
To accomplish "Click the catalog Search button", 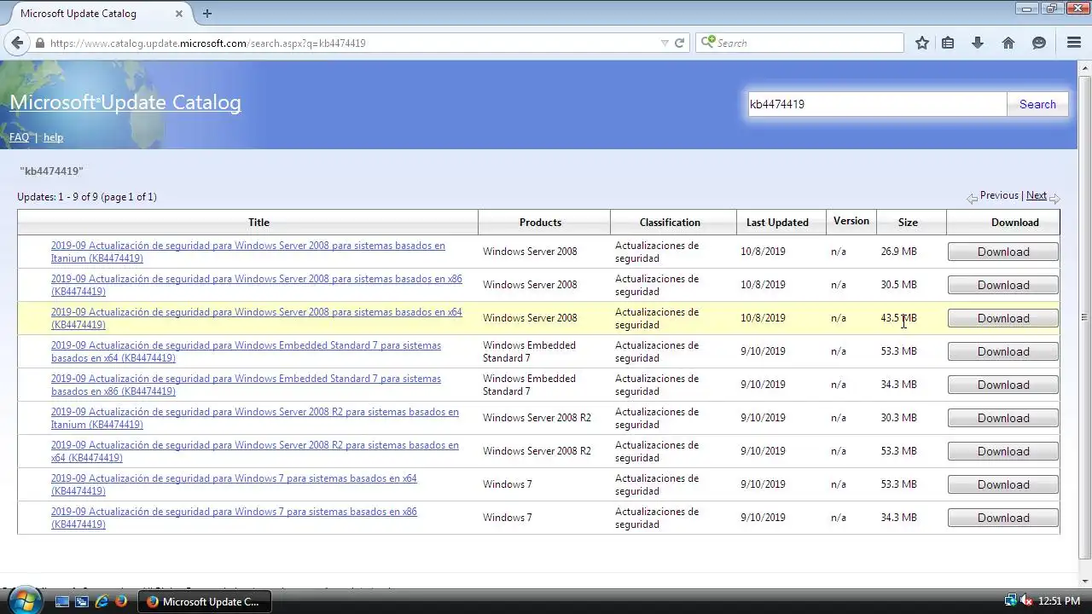I will coord(1037,104).
